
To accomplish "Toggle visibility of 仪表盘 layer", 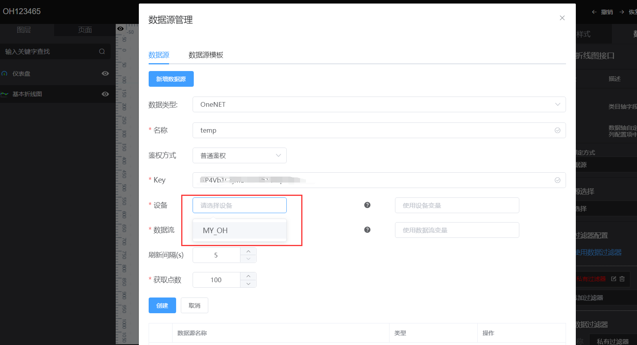I will click(x=105, y=73).
